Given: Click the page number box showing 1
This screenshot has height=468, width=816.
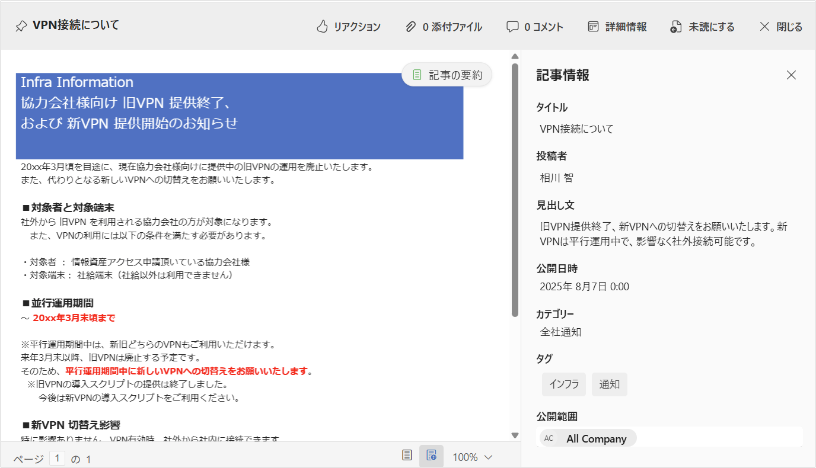Looking at the screenshot, I should point(57,459).
